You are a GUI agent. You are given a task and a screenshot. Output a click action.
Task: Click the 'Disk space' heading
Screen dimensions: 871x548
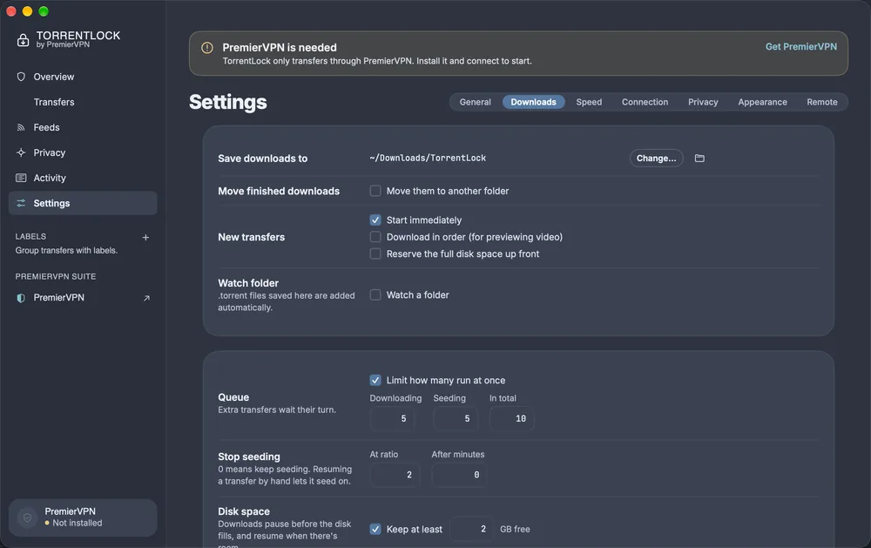pos(244,511)
